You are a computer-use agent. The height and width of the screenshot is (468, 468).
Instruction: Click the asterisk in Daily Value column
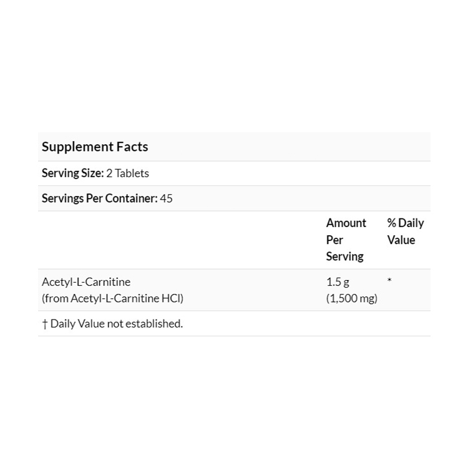point(389,281)
